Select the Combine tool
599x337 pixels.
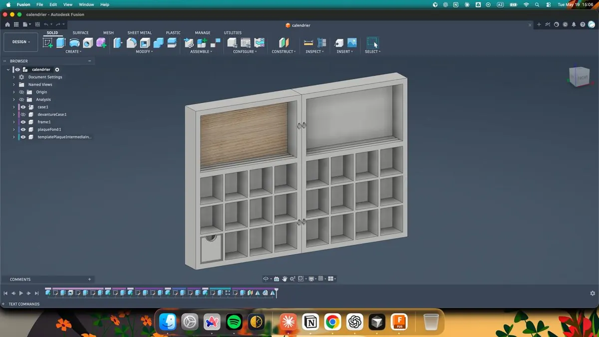click(158, 43)
